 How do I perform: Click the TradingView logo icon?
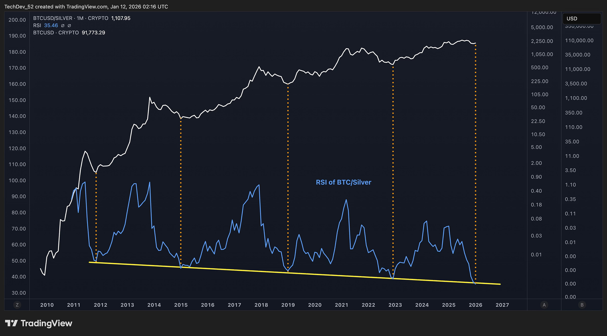point(11,323)
